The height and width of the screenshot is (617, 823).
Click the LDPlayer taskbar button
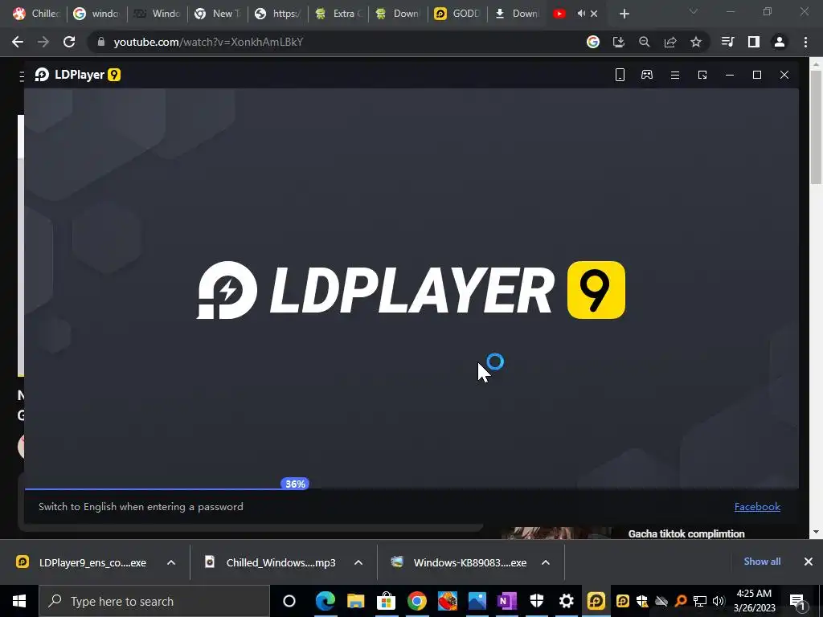pos(596,601)
